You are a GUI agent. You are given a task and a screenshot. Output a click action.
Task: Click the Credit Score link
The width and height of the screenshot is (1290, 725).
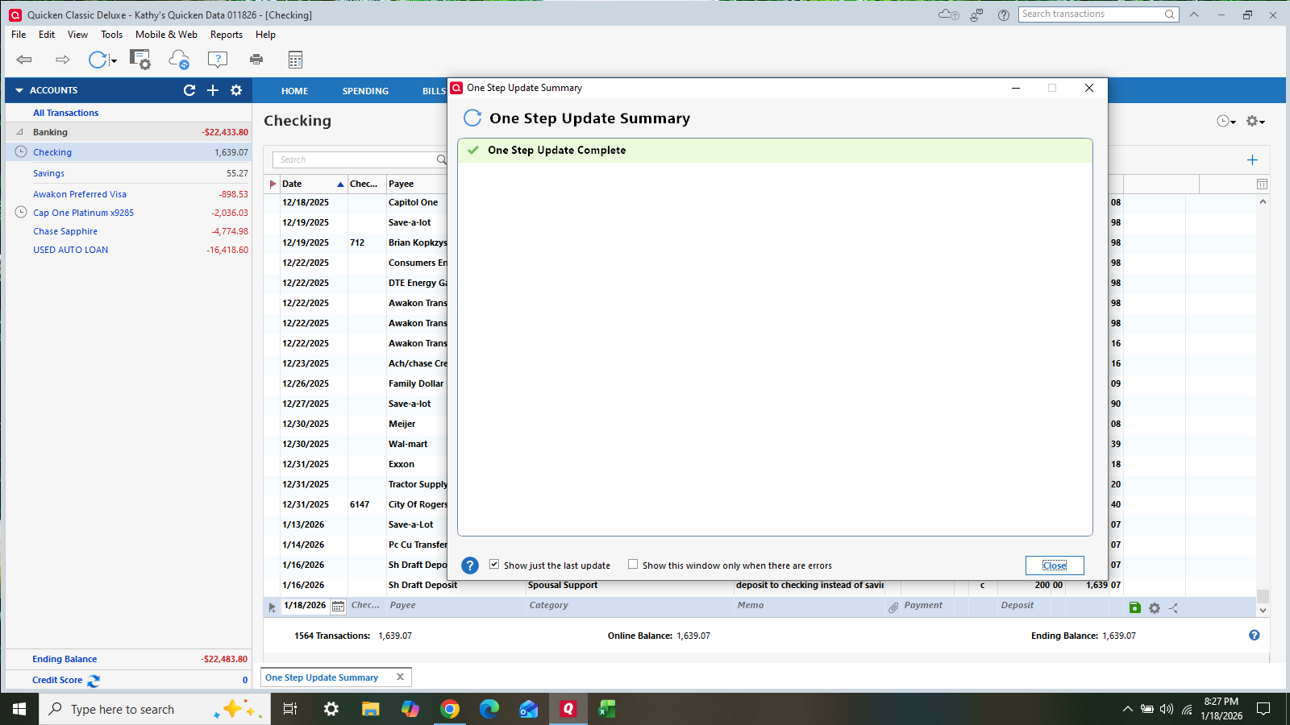[57, 680]
